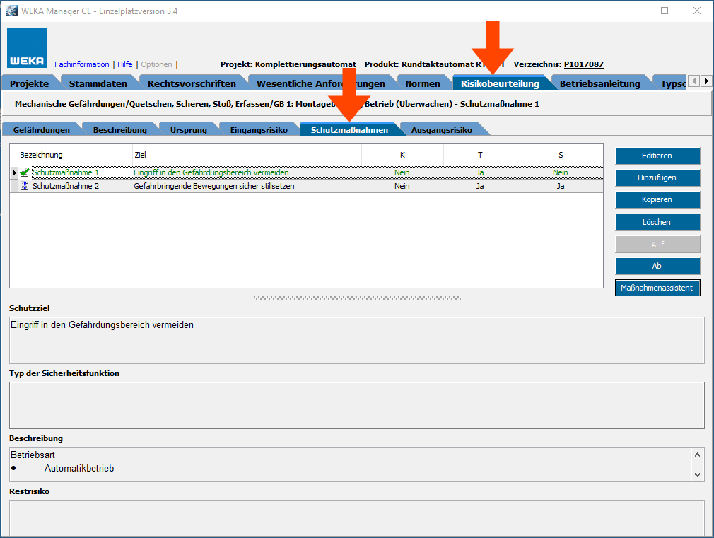Click the WEKA logo icon

click(27, 48)
